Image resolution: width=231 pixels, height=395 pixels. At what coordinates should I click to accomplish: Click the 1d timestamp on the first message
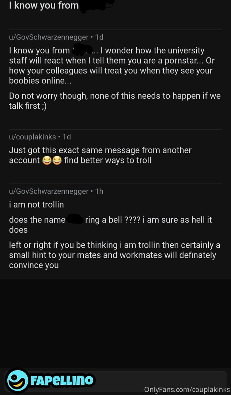pyautogui.click(x=99, y=37)
